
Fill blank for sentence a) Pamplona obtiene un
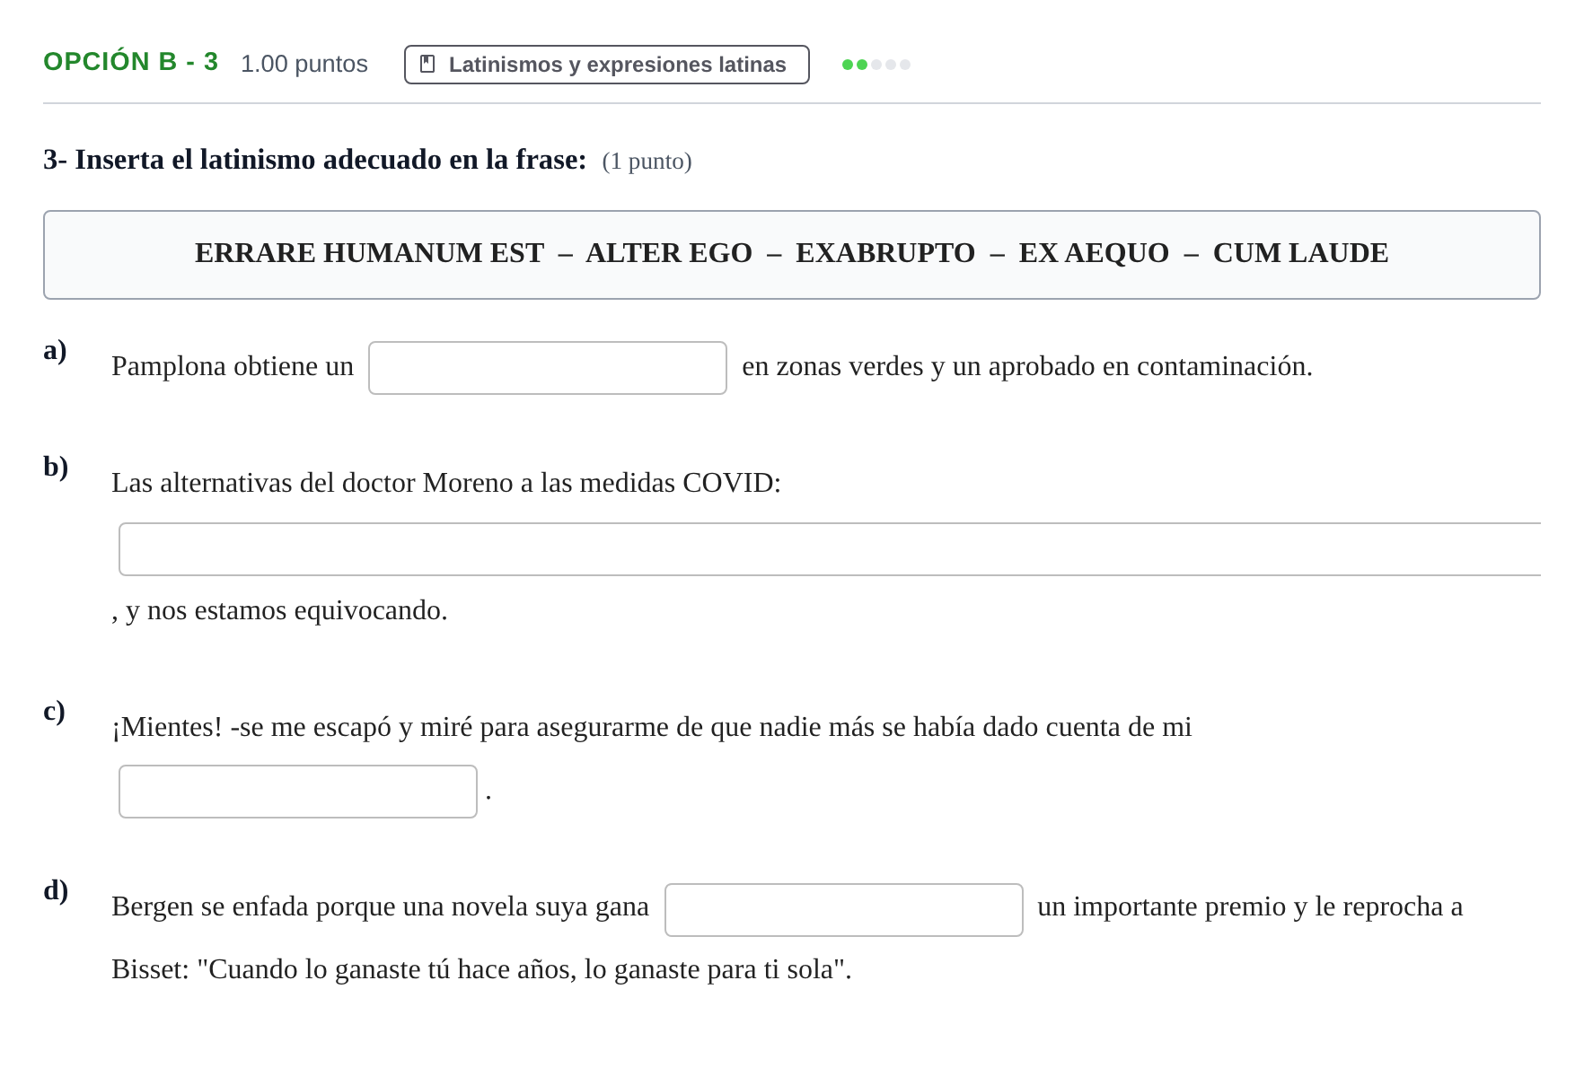548,368
